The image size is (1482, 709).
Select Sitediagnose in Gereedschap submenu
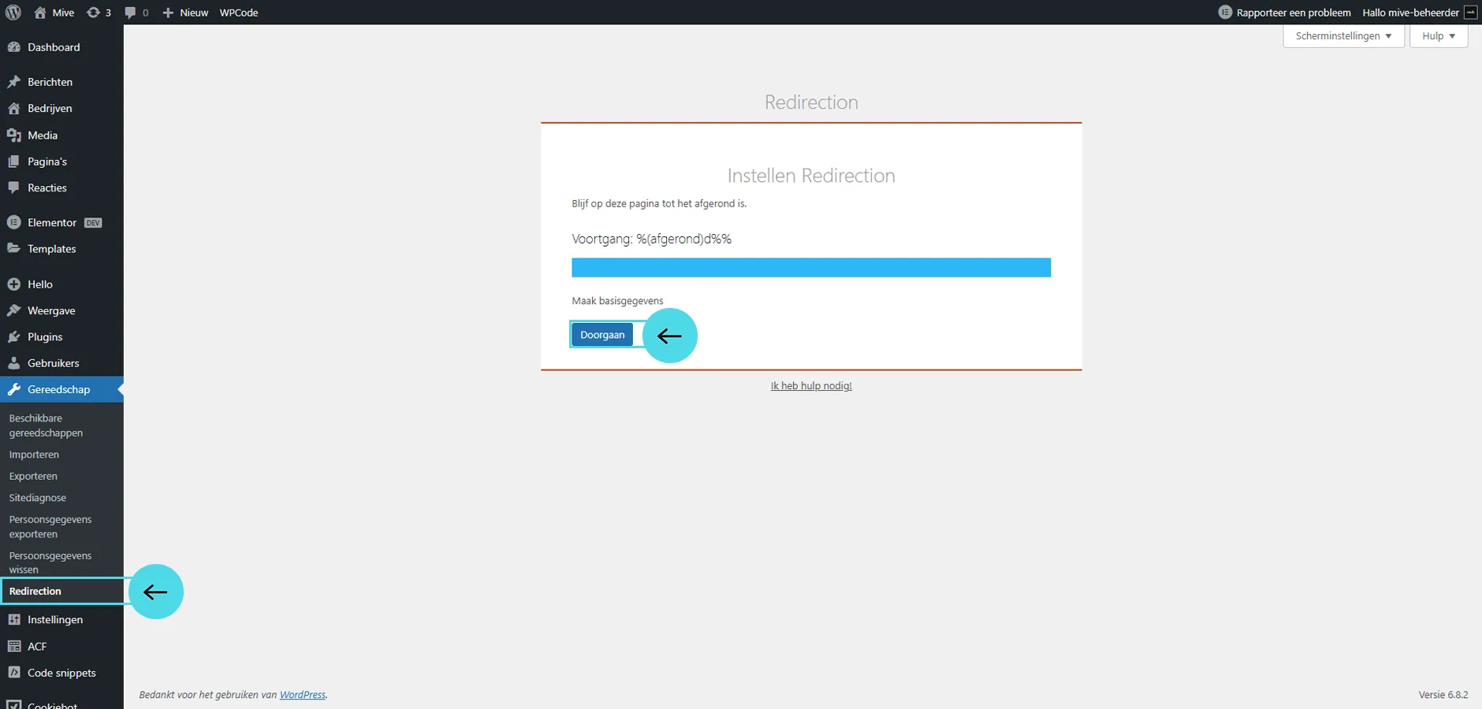point(38,498)
